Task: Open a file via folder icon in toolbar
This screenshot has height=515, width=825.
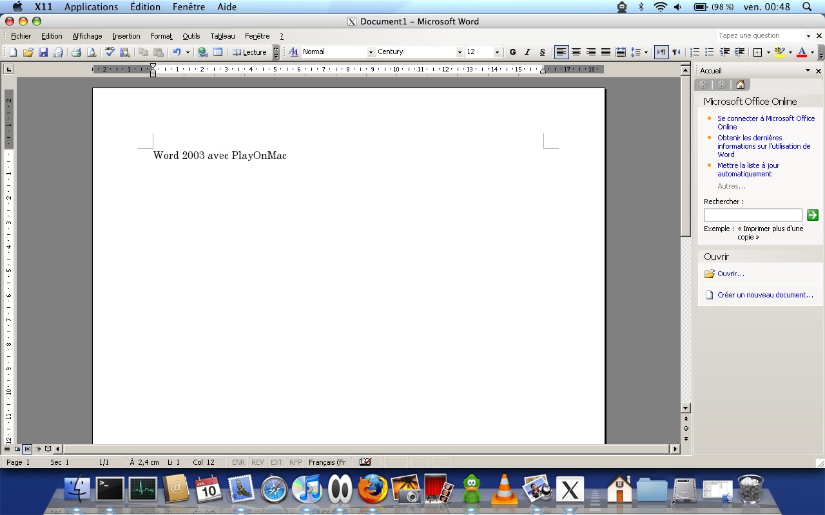Action: [28, 52]
